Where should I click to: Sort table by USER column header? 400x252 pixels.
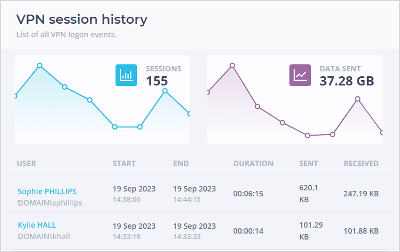(26, 164)
